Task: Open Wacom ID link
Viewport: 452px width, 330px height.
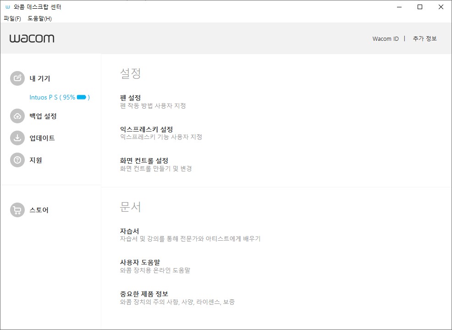Action: 386,38
